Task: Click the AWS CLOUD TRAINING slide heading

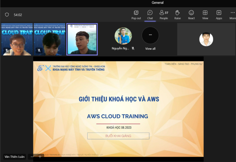Action: [x=117, y=116]
